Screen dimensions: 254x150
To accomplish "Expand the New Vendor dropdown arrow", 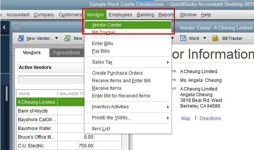I will (56, 38).
